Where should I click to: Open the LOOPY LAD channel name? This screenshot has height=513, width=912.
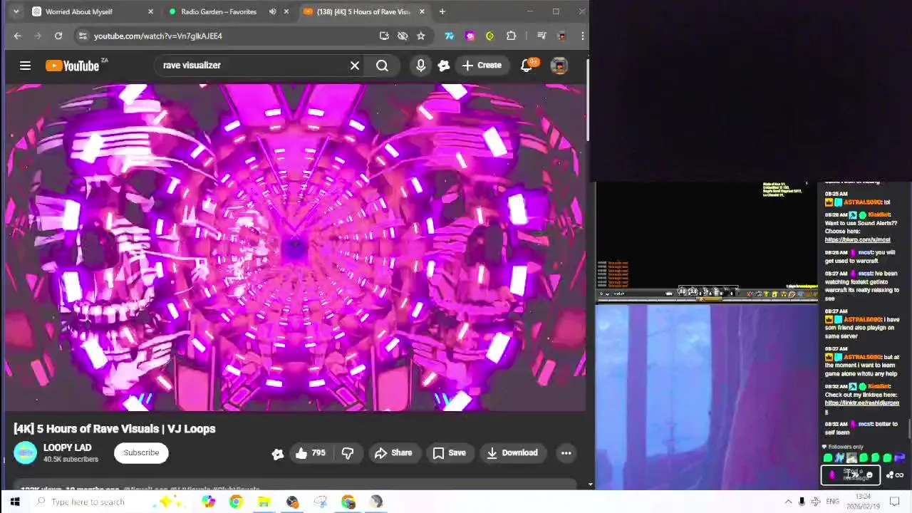pyautogui.click(x=67, y=448)
